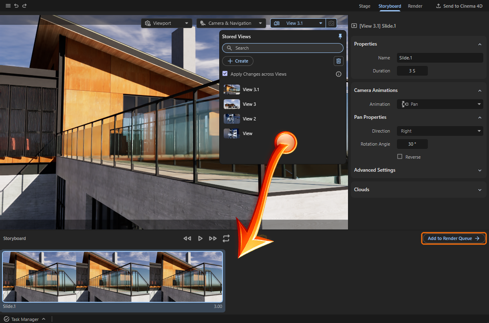Expand the Task Manager chevron
Screen dimensions: 489x323
point(44,319)
